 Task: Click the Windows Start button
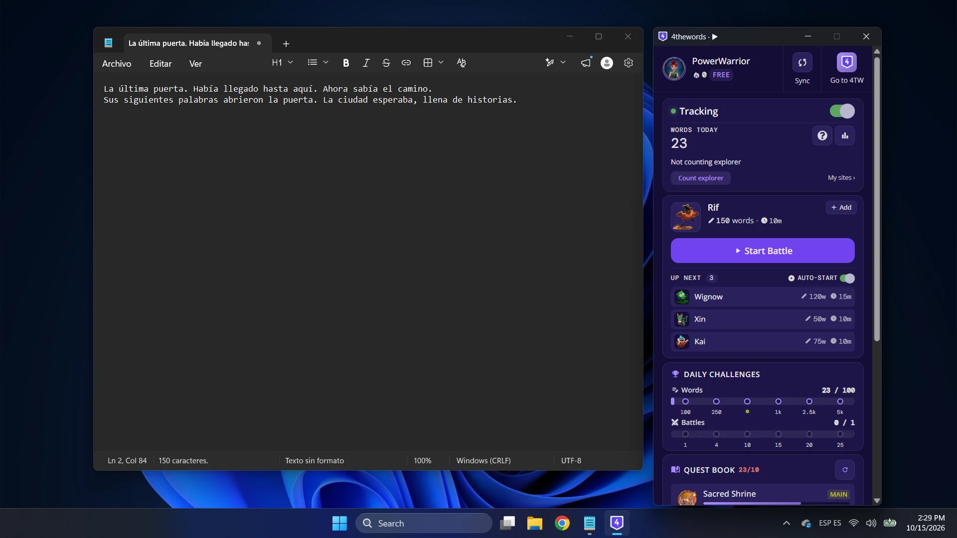pyautogui.click(x=339, y=523)
